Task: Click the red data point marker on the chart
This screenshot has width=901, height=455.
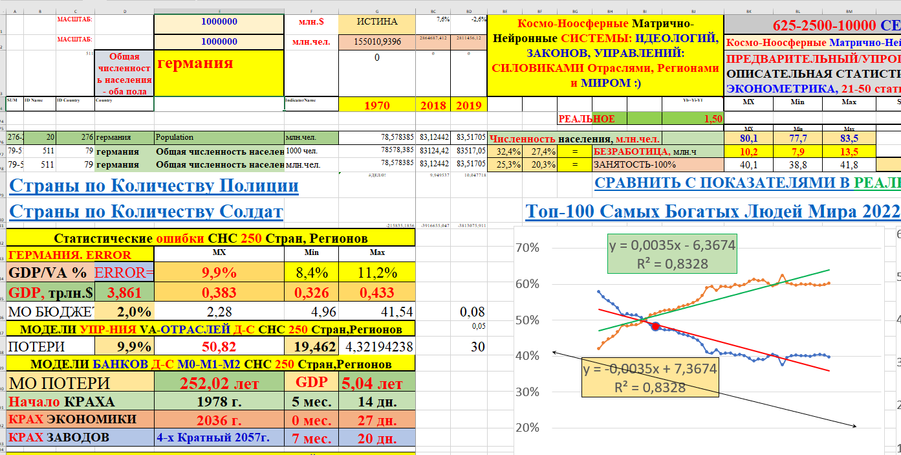Action: tap(655, 327)
